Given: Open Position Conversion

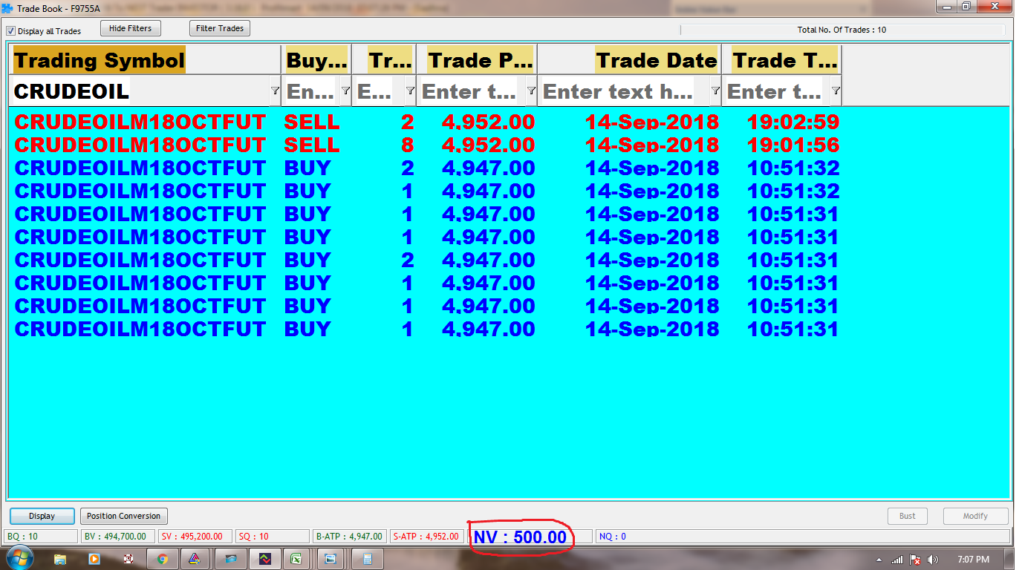Looking at the screenshot, I should coord(123,516).
